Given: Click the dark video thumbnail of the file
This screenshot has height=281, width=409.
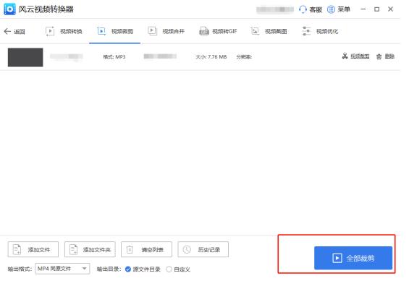Looking at the screenshot, I should coord(25,57).
